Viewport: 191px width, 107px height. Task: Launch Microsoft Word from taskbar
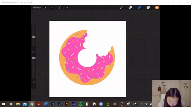point(46,104)
